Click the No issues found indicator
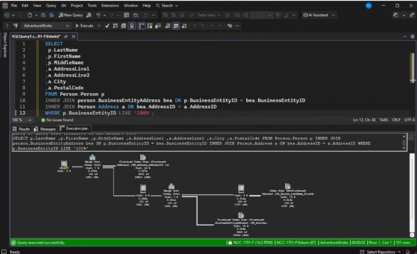Screen dimensions: 417x254 57,120
